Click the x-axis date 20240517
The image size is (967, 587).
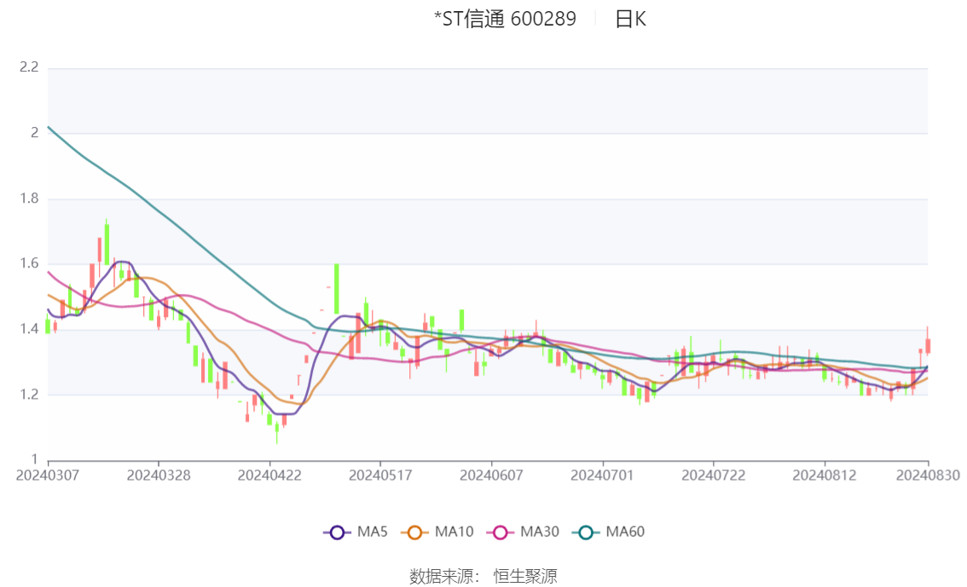[x=380, y=475]
